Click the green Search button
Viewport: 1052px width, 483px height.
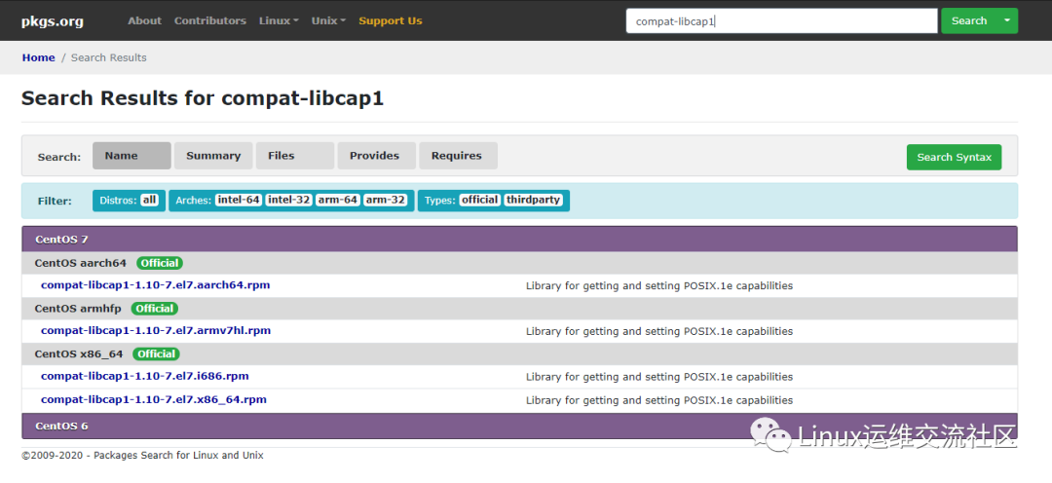tap(969, 20)
